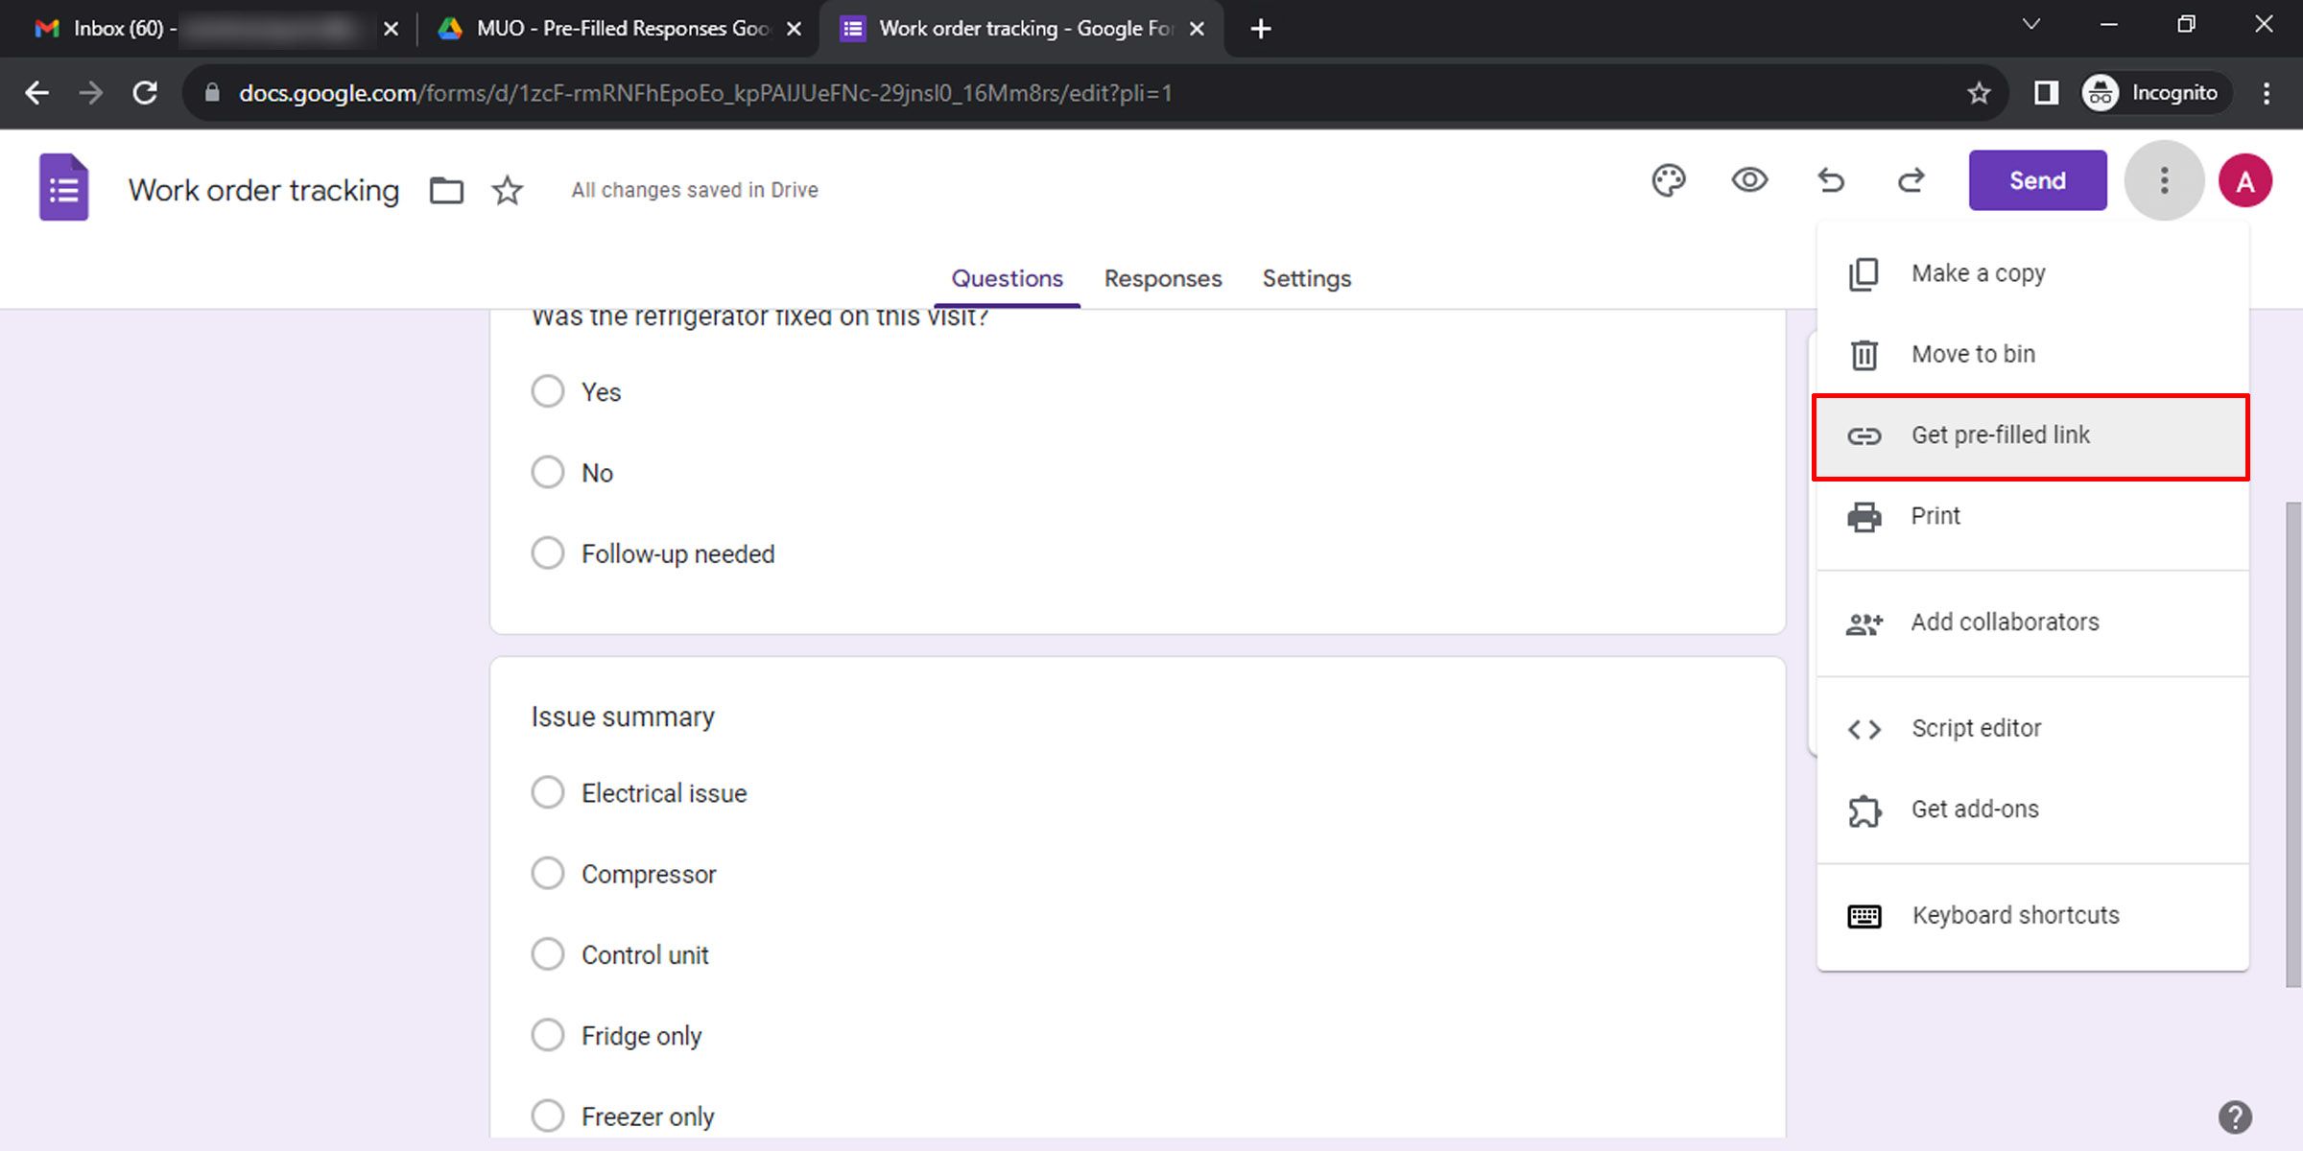Undo the last change

pos(1831,179)
